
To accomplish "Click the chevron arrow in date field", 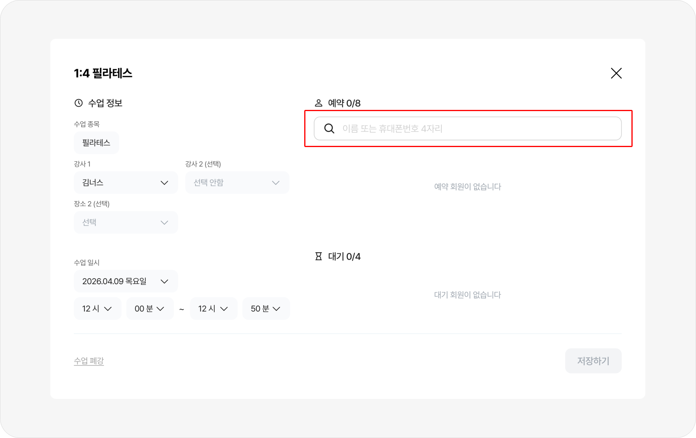I will [x=164, y=281].
